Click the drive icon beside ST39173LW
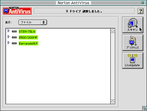The height and width of the screenshot is (111, 147). (14, 31)
